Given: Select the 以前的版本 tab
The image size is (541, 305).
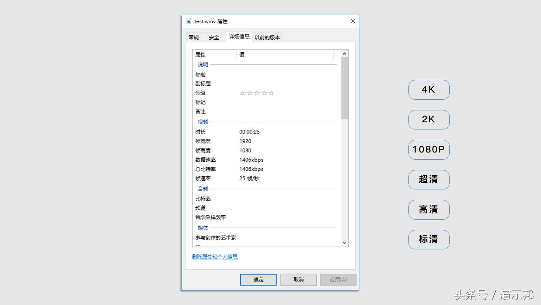Looking at the screenshot, I should [x=267, y=37].
